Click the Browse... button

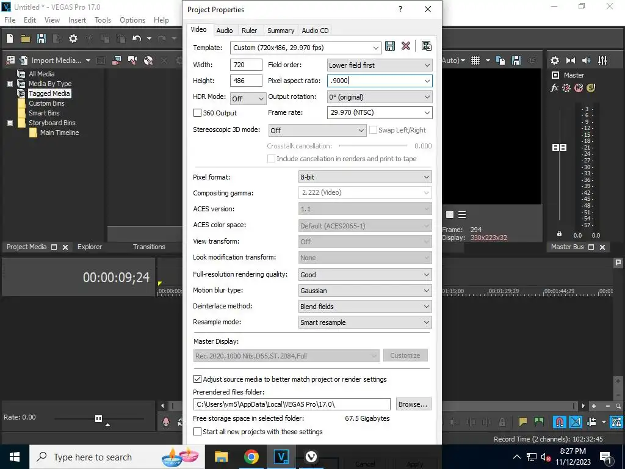tap(413, 404)
